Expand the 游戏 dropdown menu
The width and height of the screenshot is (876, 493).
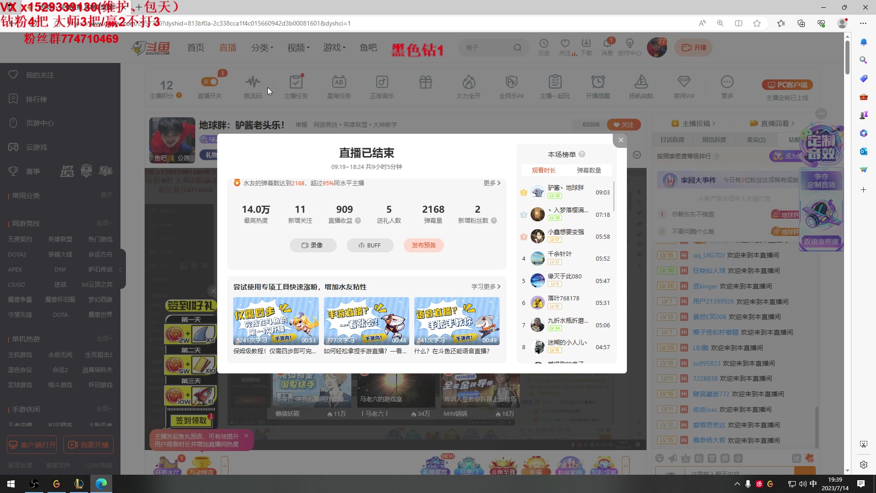click(334, 47)
